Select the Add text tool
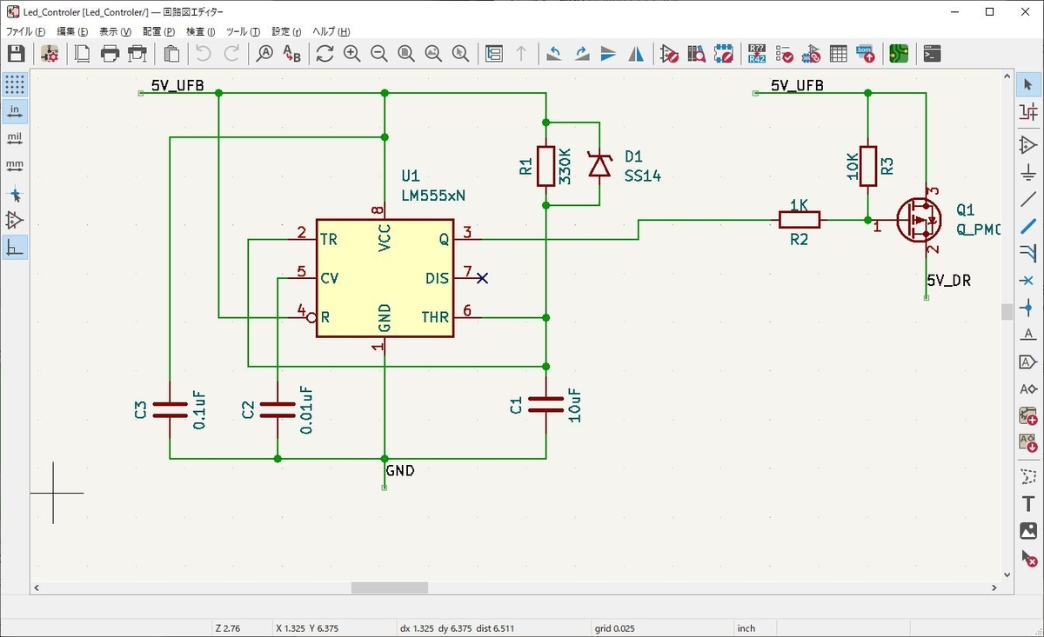The height and width of the screenshot is (637, 1044). click(x=1028, y=503)
